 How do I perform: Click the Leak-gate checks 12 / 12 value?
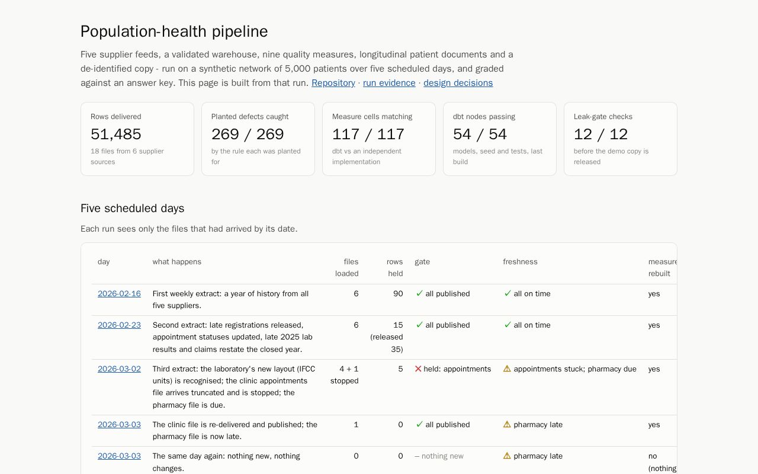coord(601,134)
